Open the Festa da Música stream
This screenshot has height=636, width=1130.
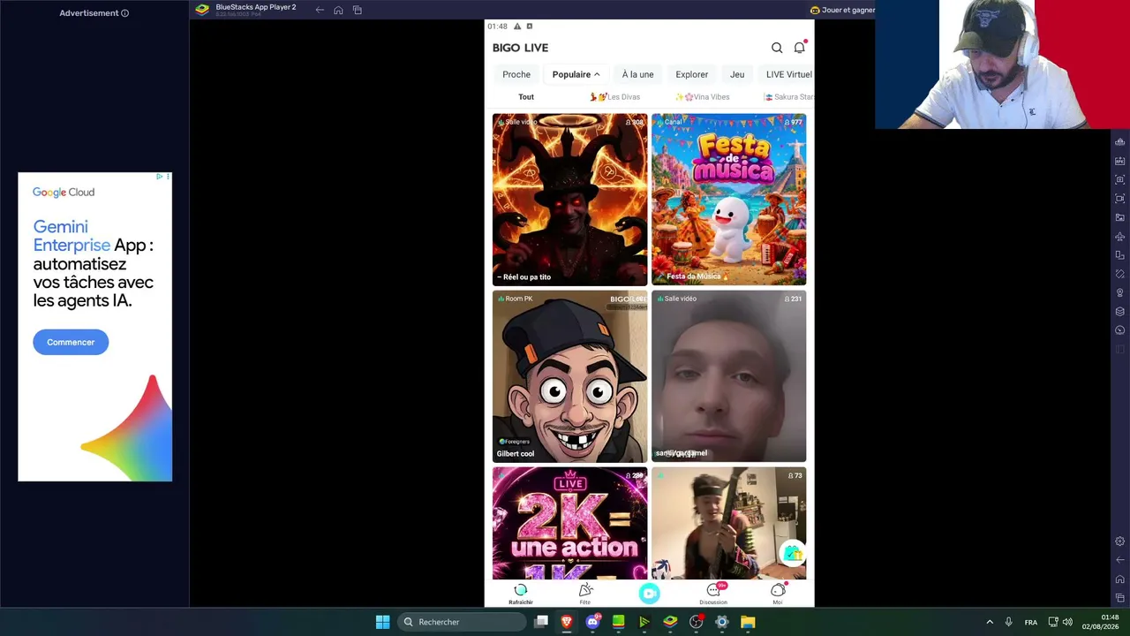click(x=728, y=199)
